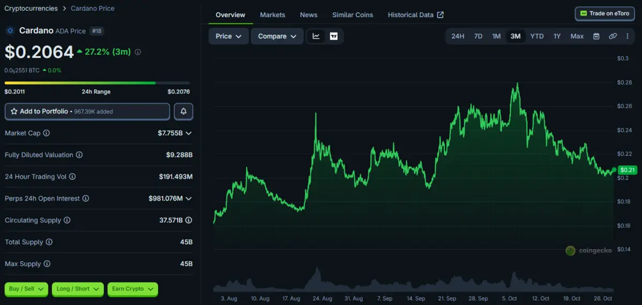Click the $0.2064 price value
642x305 pixels.
[x=39, y=52]
